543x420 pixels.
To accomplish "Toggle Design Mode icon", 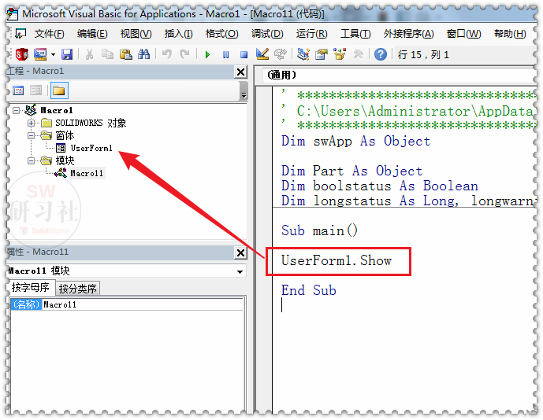I will (262, 54).
